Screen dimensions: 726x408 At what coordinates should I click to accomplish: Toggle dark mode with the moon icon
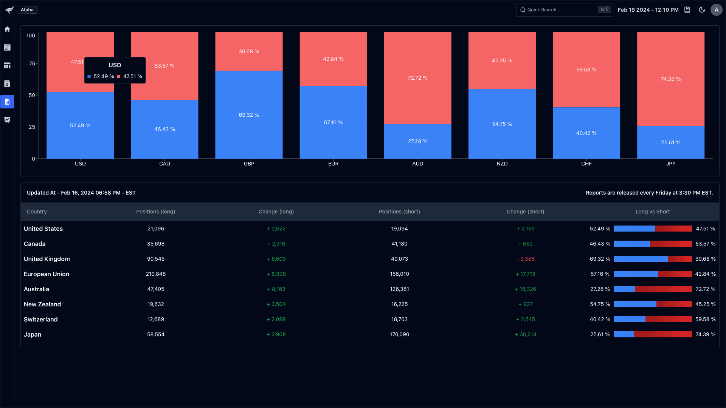pos(702,10)
